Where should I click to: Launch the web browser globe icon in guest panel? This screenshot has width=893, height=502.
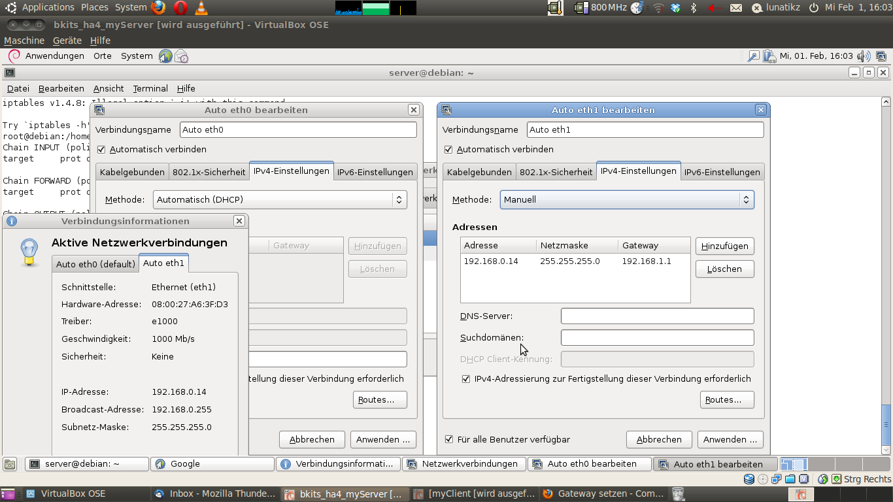165,56
